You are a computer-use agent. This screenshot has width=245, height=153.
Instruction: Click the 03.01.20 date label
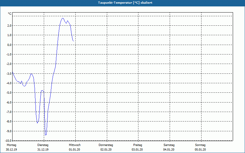point(137,150)
